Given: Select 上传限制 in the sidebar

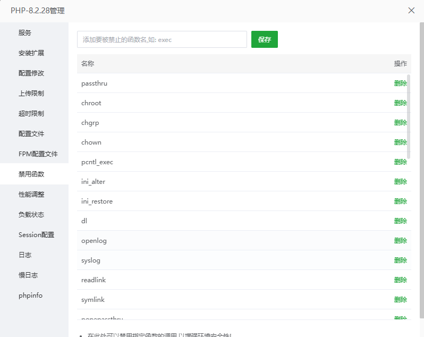Looking at the screenshot, I should pyautogui.click(x=31, y=94).
